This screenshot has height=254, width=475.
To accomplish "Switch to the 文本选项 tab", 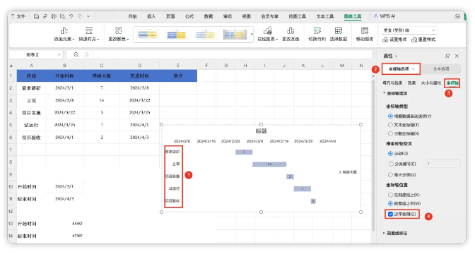I will coord(441,69).
